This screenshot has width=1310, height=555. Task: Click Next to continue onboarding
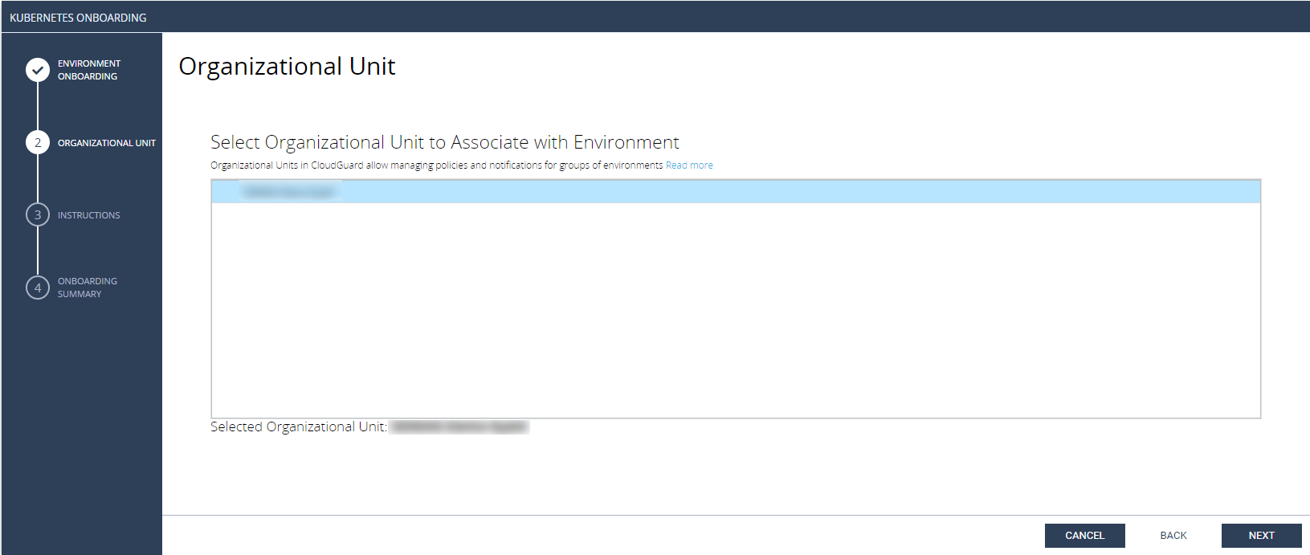click(x=1261, y=536)
